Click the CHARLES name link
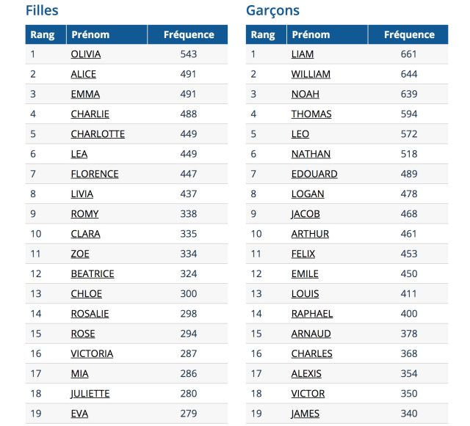The width and height of the screenshot is (470, 426). 311,354
